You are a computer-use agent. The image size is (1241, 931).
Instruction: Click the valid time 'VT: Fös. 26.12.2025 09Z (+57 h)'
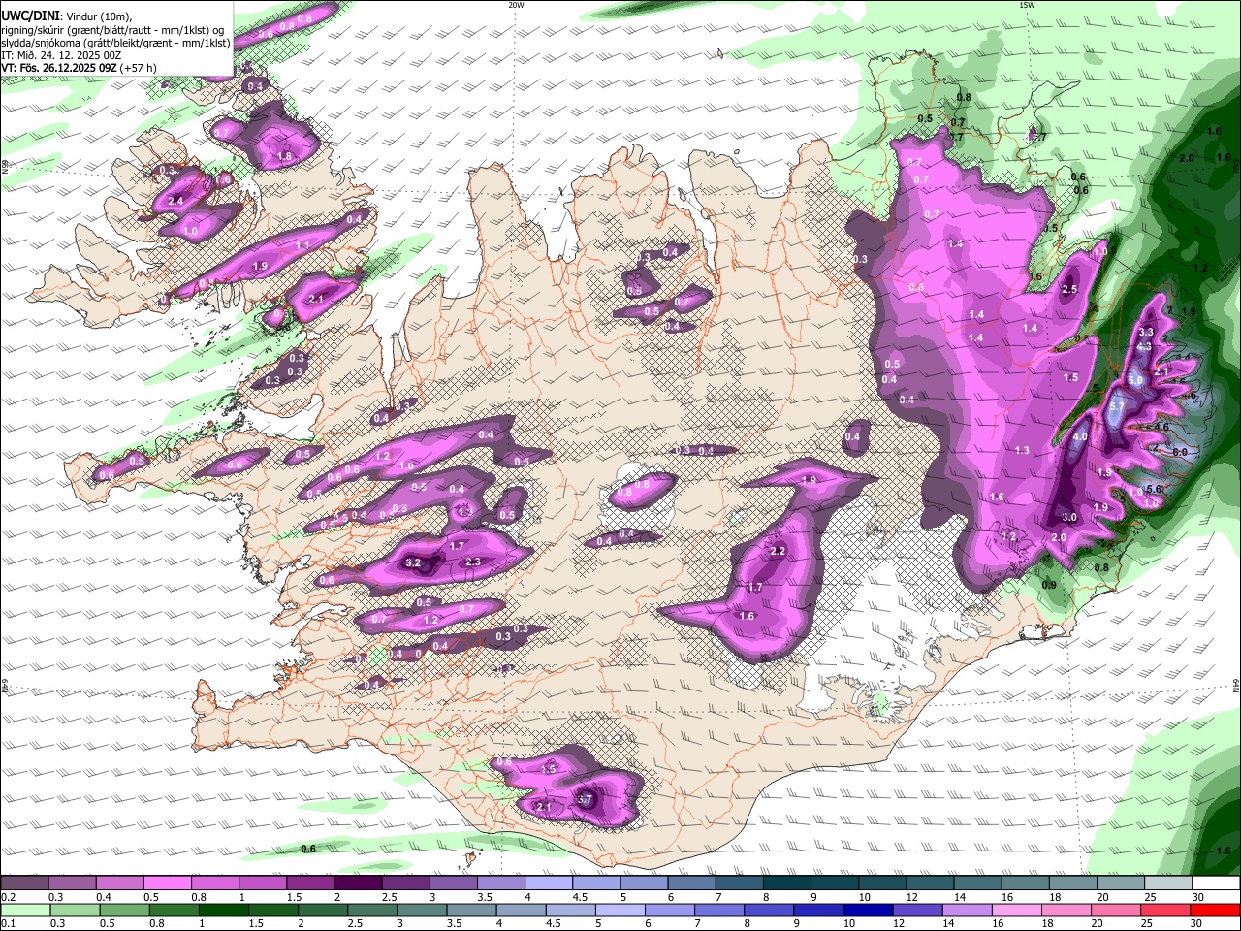click(x=79, y=68)
